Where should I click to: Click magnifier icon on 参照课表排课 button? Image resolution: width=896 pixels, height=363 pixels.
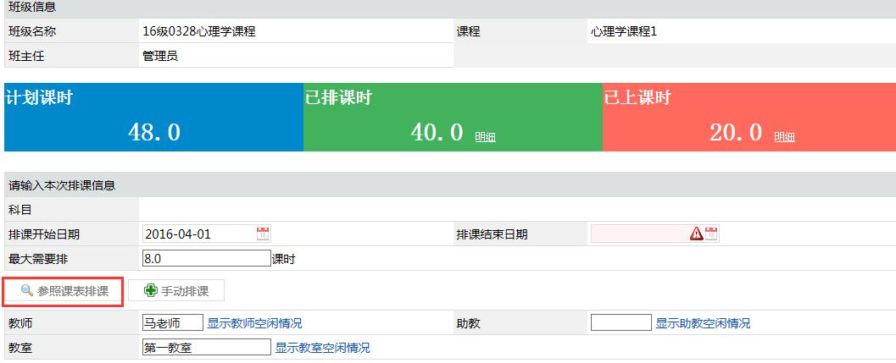26,291
